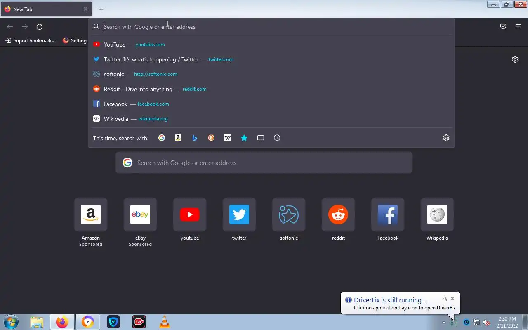Image resolution: width=528 pixels, height=330 pixels.
Task: Search this time with Amazon
Action: click(x=178, y=138)
